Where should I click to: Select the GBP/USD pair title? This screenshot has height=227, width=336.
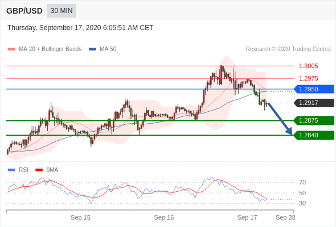coord(24,11)
